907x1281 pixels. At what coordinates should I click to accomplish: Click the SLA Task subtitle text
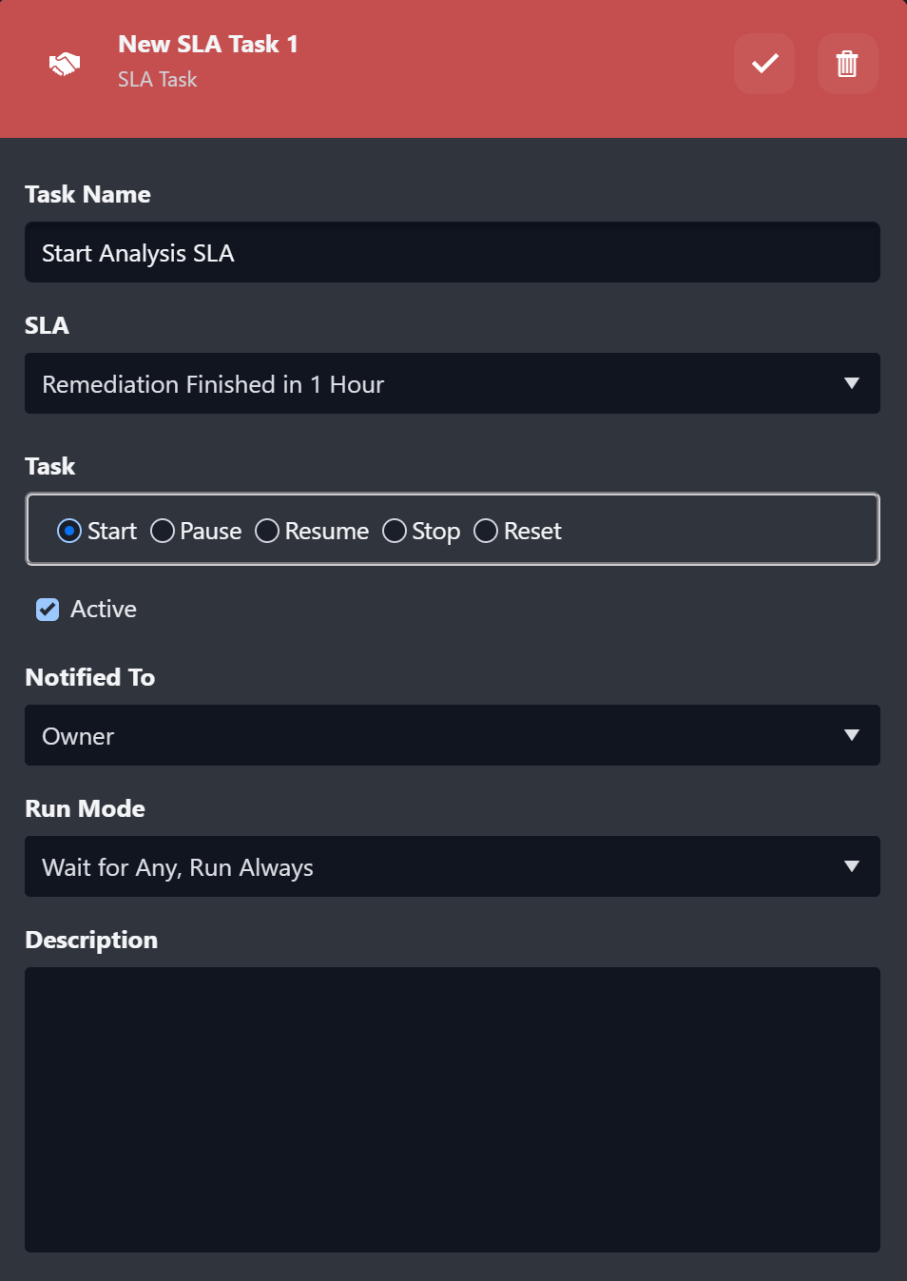[158, 80]
